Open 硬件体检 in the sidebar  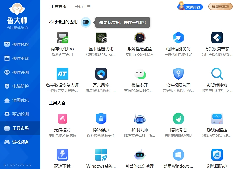[x=17, y=44]
